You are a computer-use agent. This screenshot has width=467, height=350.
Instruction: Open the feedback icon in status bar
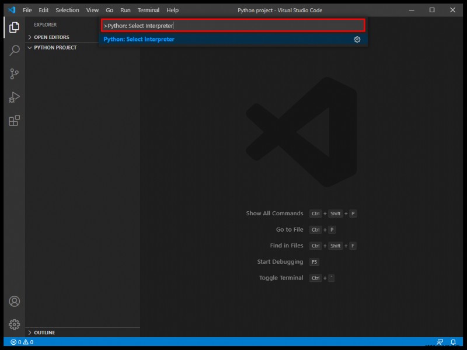440,342
